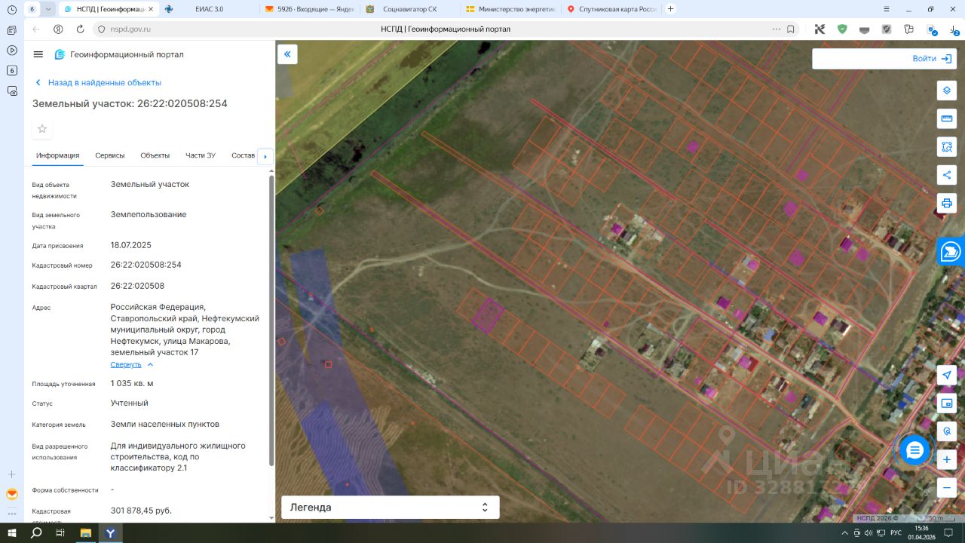
Task: Click the share map icon
Action: coord(947,175)
